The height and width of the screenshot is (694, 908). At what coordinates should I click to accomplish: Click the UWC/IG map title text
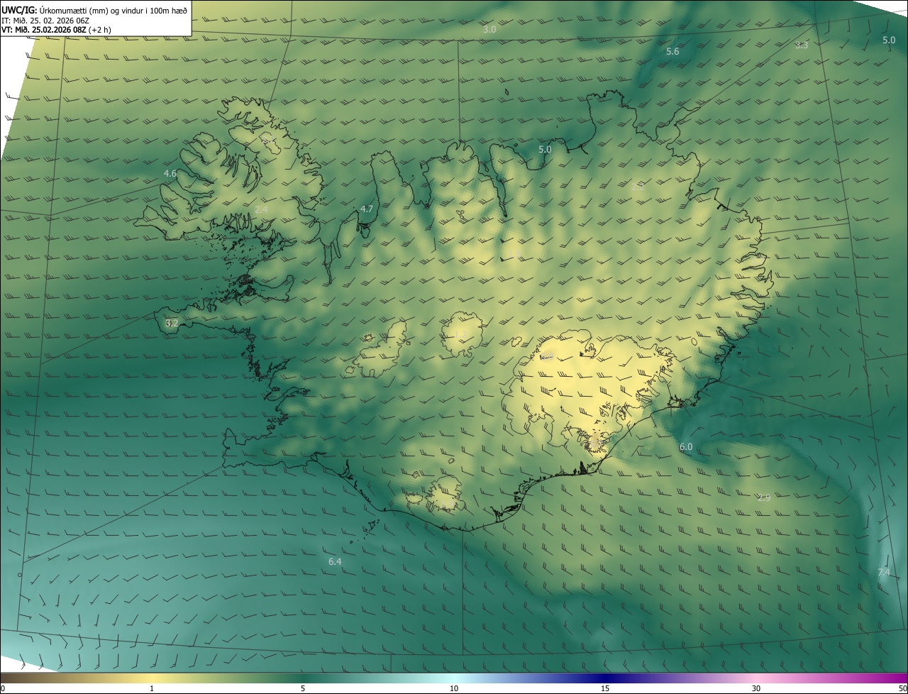click(x=94, y=10)
